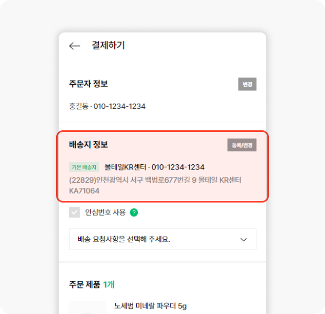Click the product thumbnail beside 노세범 미네랄 파우더
The height and width of the screenshot is (314, 325).
click(x=88, y=308)
